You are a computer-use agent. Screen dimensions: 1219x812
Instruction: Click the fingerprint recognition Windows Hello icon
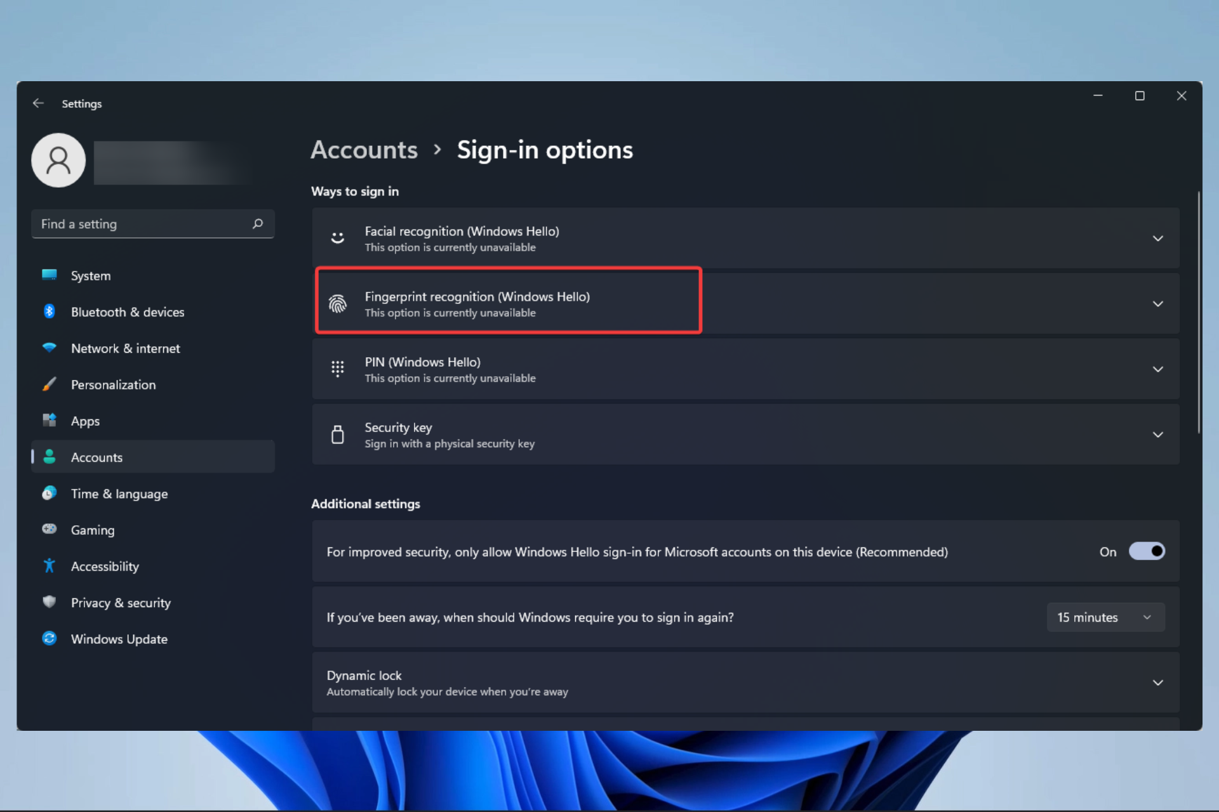pos(337,303)
